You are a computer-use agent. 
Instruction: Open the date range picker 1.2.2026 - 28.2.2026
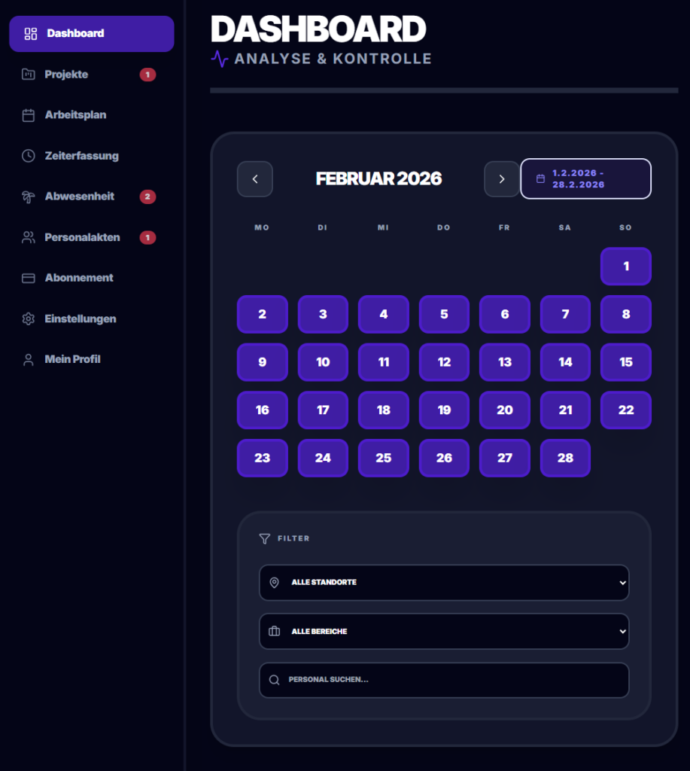pyautogui.click(x=585, y=178)
